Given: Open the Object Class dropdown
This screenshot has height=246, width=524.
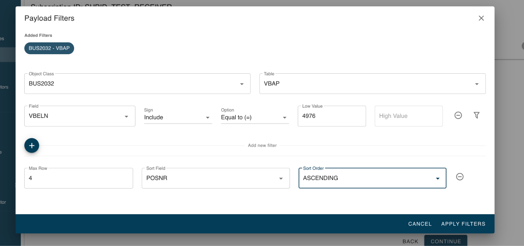Looking at the screenshot, I should point(137,84).
